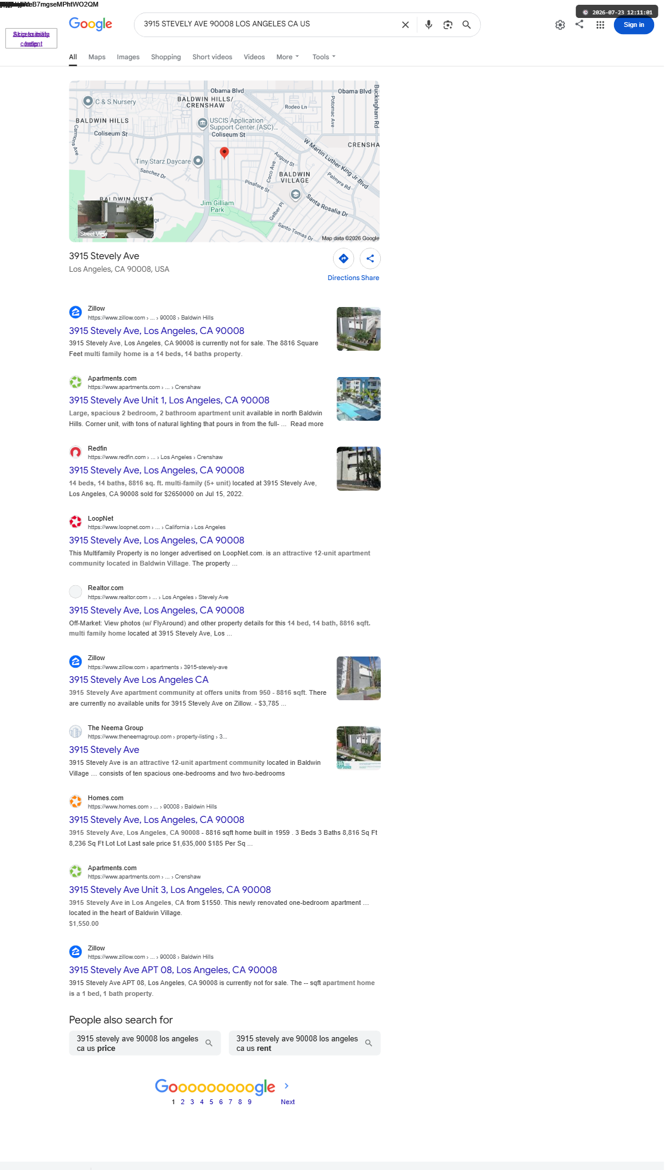Open The Neema Group result thumbnail
Image resolution: width=672 pixels, height=1170 pixels.
pyautogui.click(x=359, y=748)
